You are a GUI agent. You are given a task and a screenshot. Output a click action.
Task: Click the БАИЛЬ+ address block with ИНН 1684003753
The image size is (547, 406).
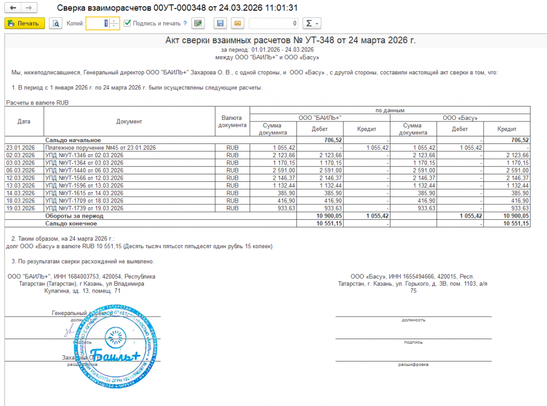pyautogui.click(x=82, y=284)
